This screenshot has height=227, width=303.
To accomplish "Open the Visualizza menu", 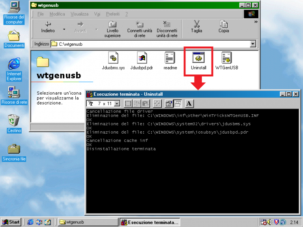I will 79,14.
